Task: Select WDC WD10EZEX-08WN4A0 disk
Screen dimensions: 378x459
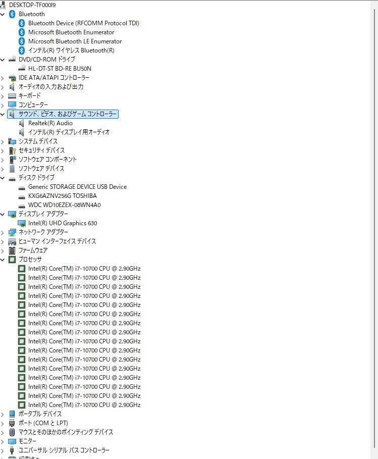Action: point(65,205)
